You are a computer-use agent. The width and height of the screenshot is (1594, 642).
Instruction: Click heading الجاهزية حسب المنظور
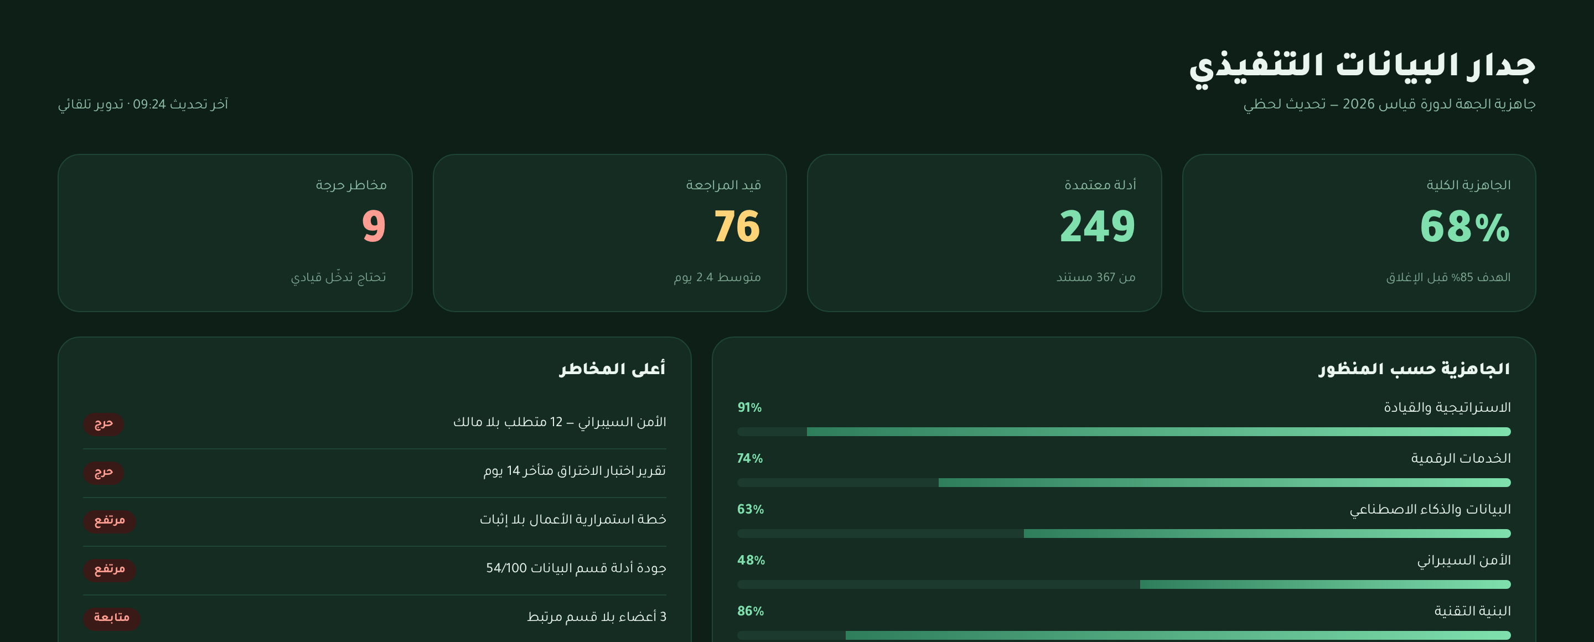(x=1414, y=369)
